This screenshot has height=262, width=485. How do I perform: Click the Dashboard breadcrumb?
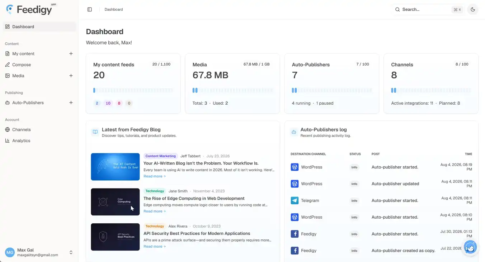click(114, 10)
